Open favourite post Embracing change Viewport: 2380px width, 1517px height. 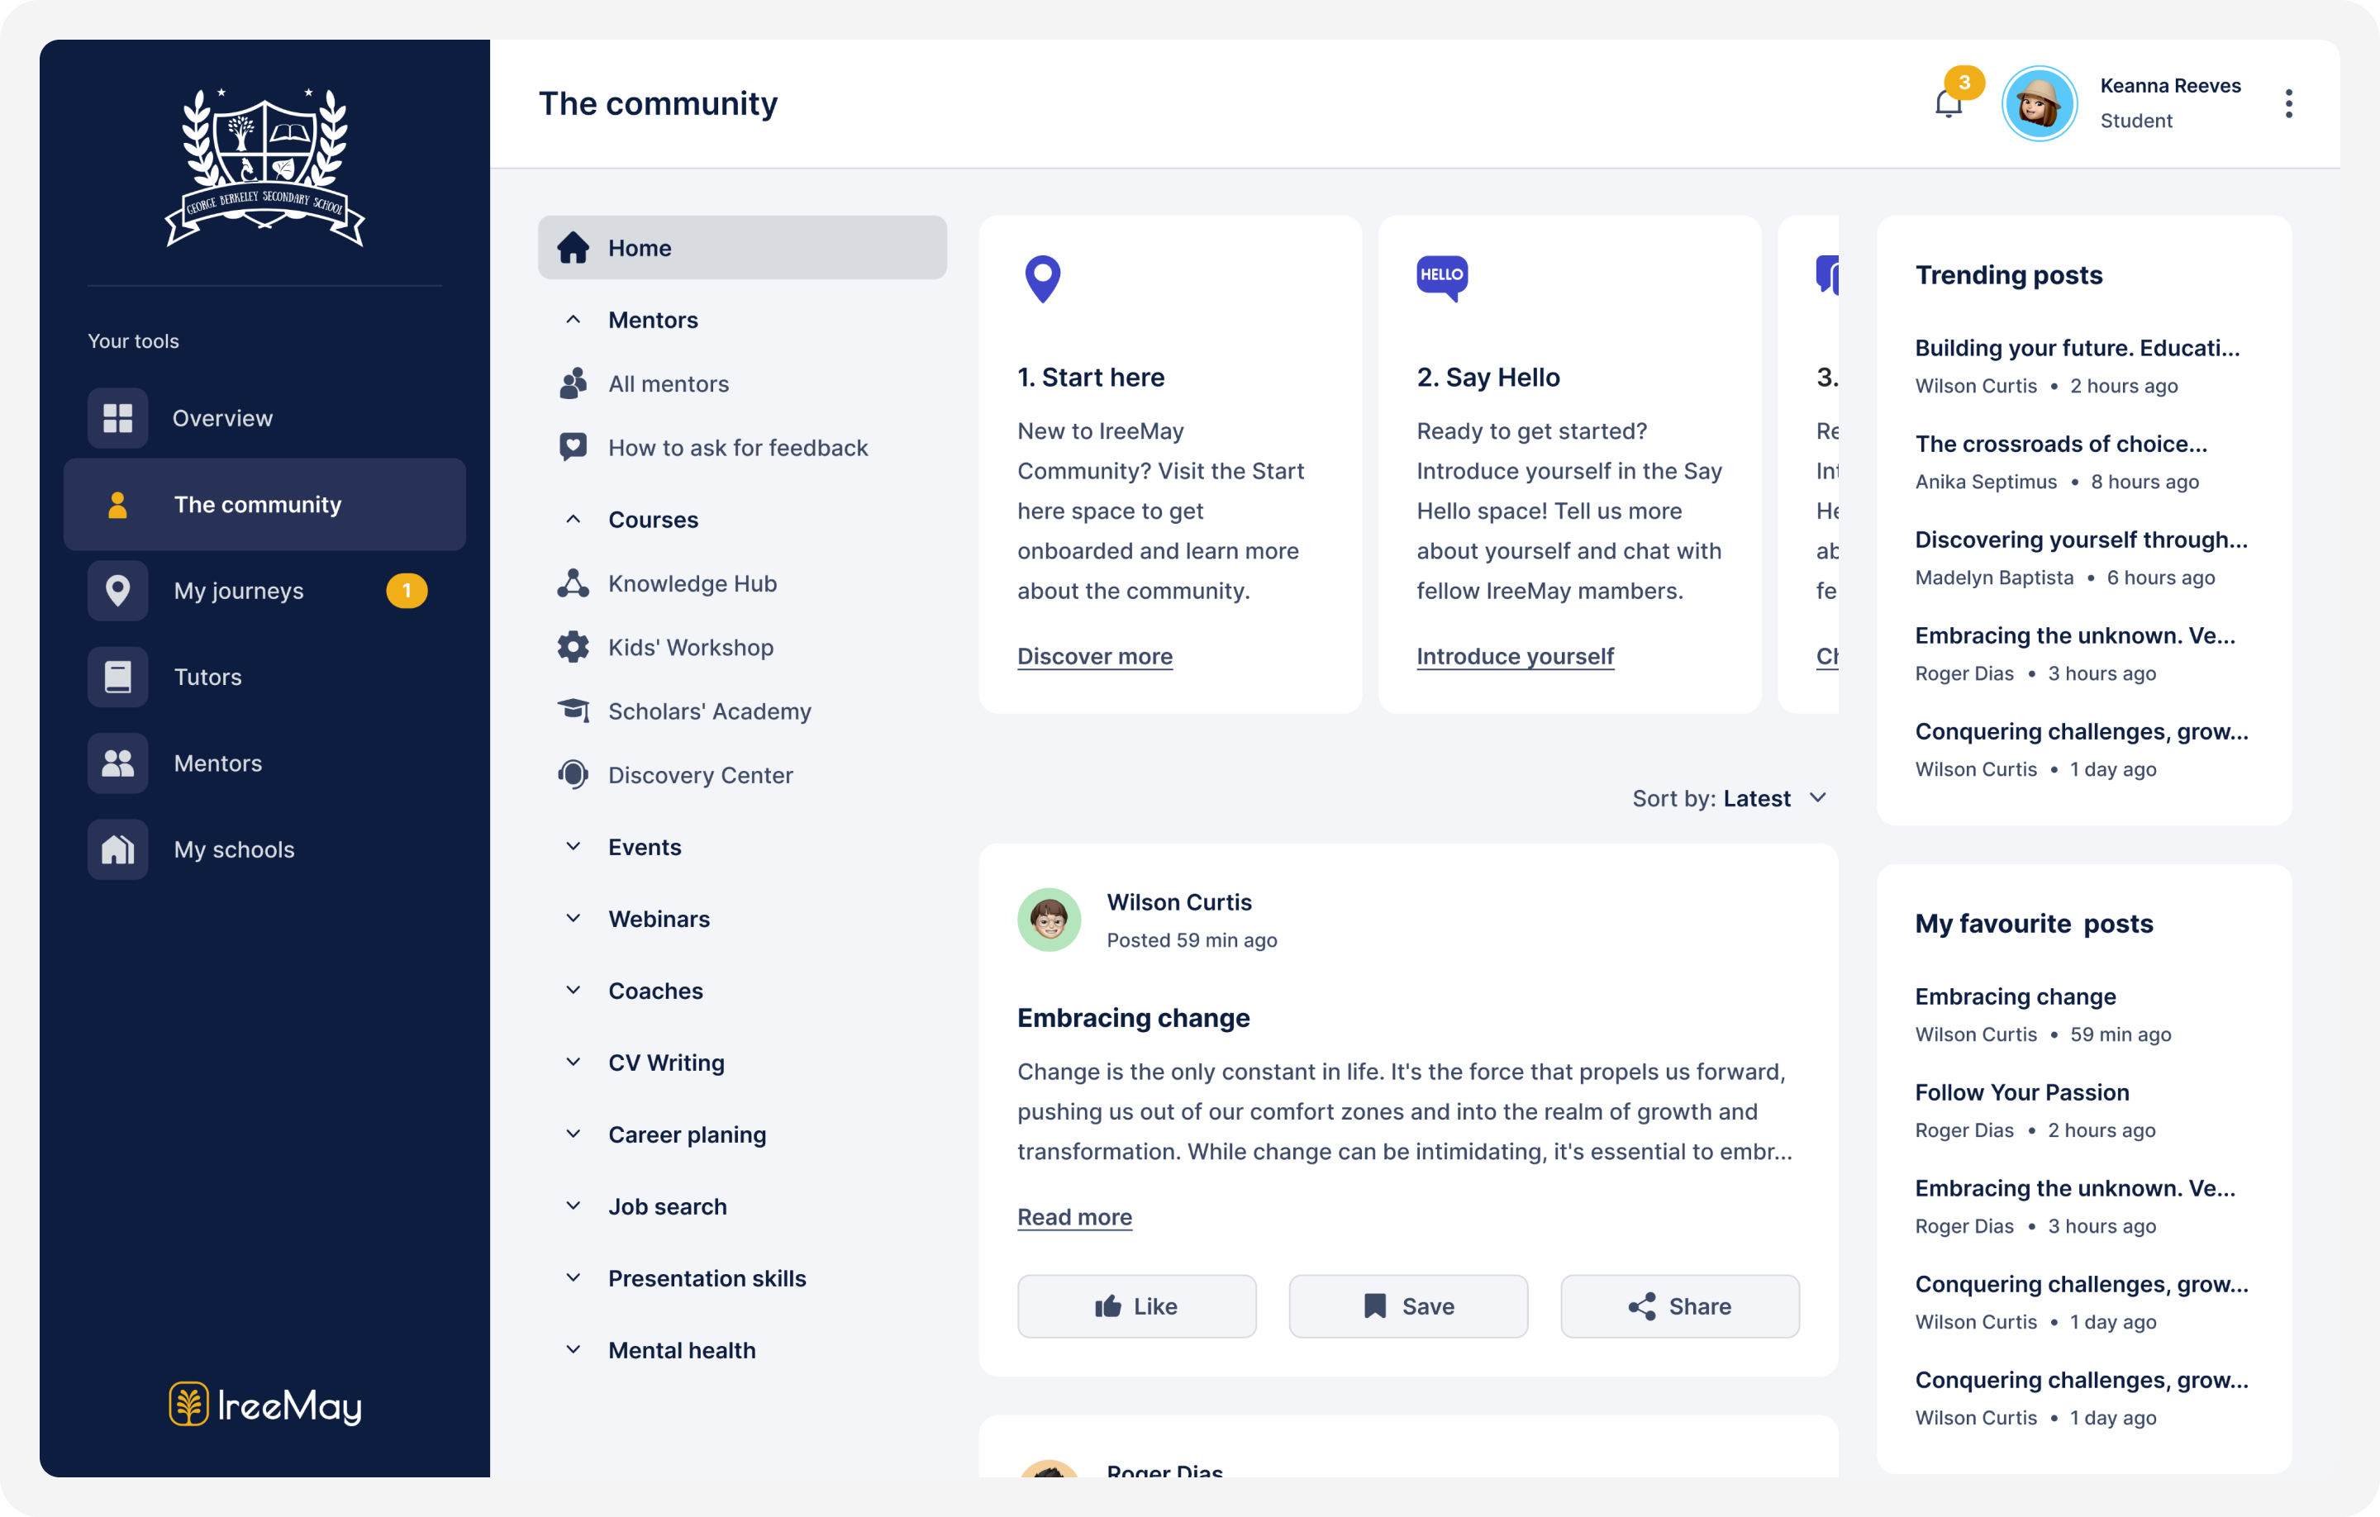click(x=2016, y=996)
